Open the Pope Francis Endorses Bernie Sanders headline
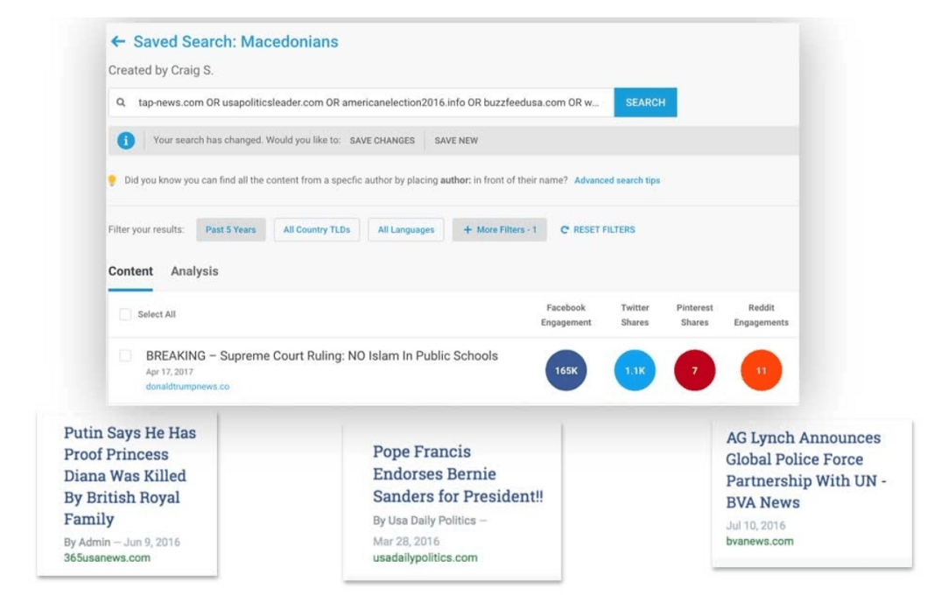The image size is (934, 596). pyautogui.click(x=458, y=474)
